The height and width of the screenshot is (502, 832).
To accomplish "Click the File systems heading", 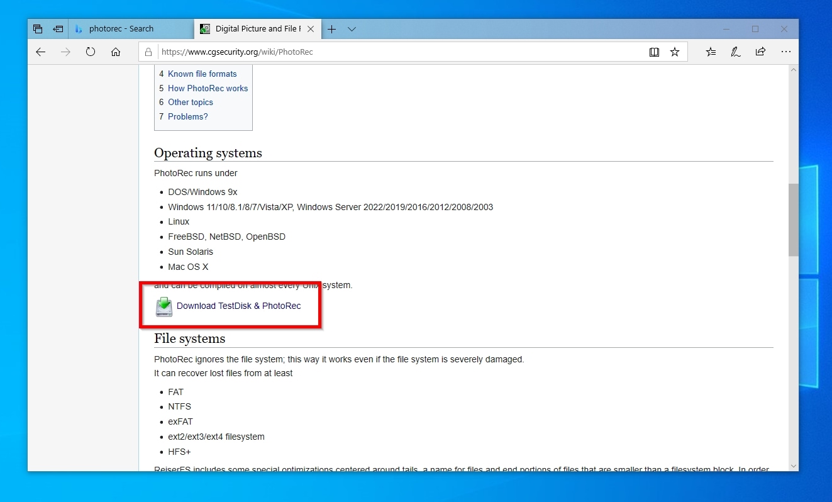I will pos(190,339).
